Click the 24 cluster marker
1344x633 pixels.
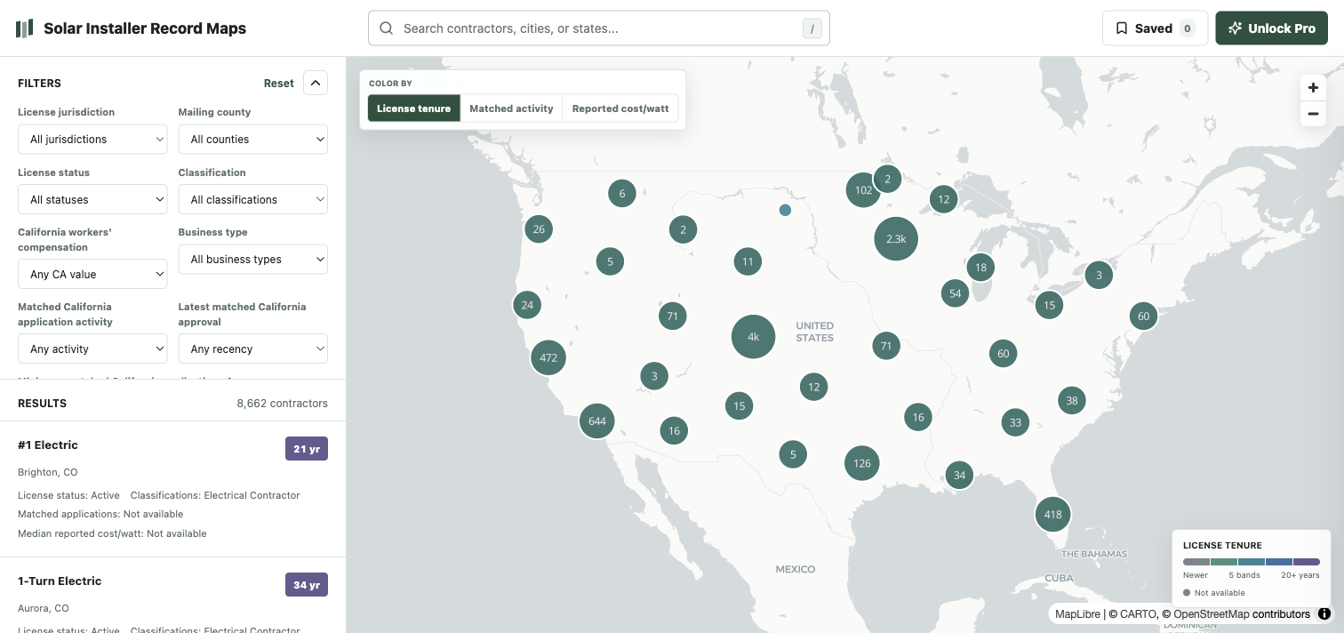[527, 305]
